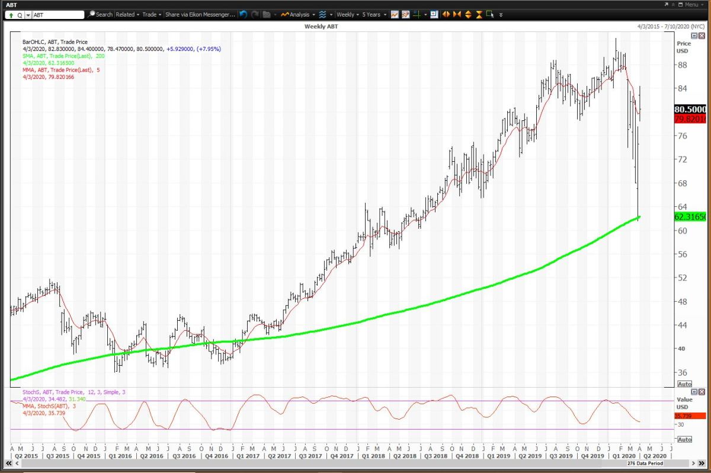This screenshot has height=473, width=711.
Task: Open the top-right Menu dropdown
Action: (x=694, y=4)
